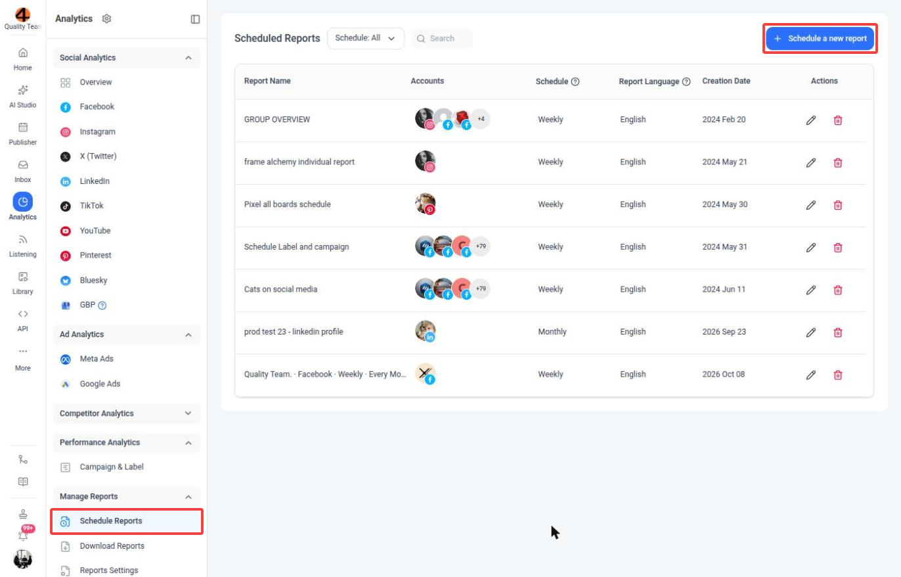Delete the GROUP OVERVIEW report
Image resolution: width=901 pixels, height=577 pixels.
pyautogui.click(x=838, y=120)
